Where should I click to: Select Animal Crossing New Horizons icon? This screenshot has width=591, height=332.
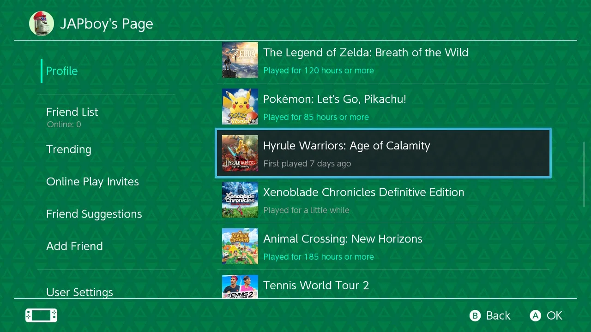[x=240, y=246]
